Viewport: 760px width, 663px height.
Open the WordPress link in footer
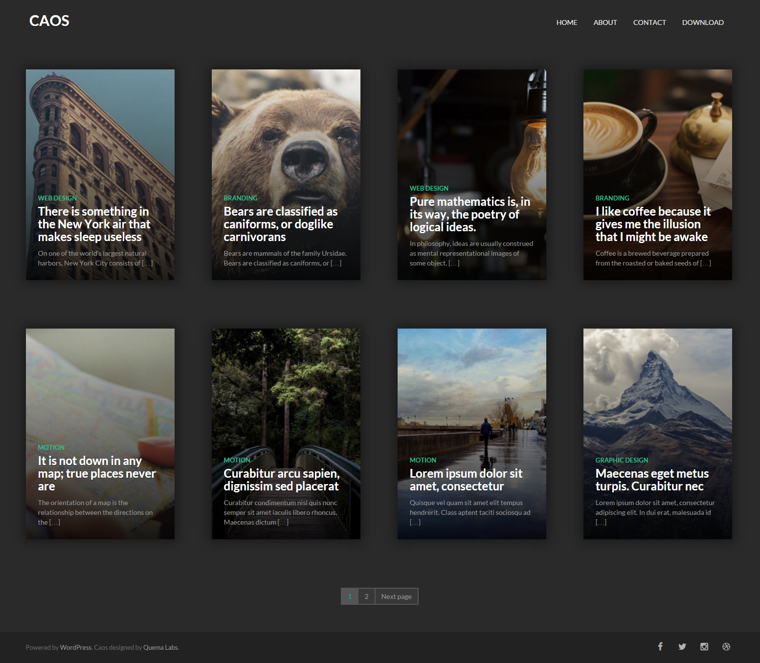click(x=75, y=647)
